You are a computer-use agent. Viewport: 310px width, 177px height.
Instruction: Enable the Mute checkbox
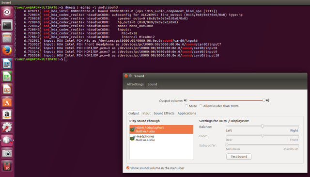(186, 106)
